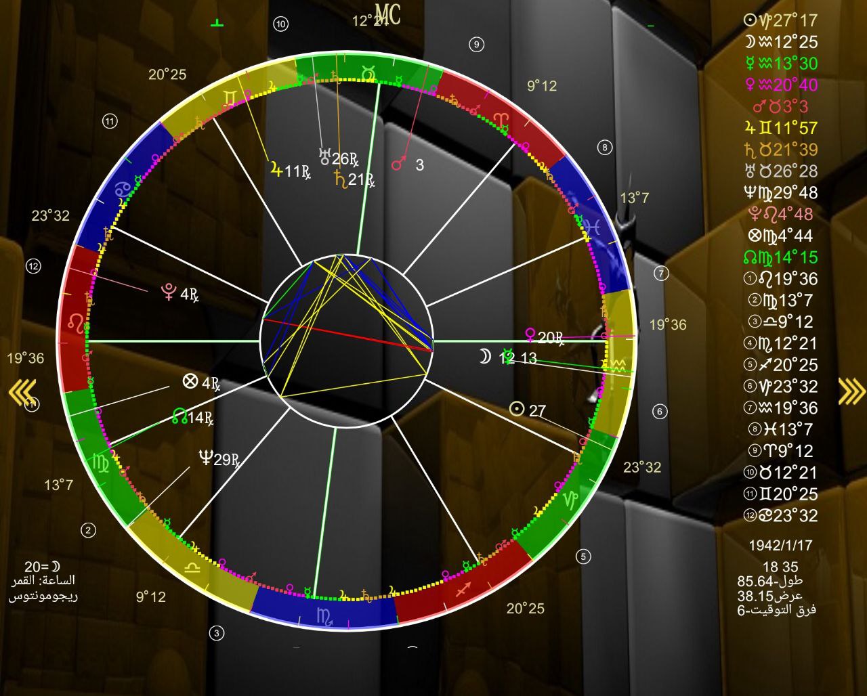This screenshot has height=696, width=867.
Task: Click the left double-chevron arrow
Action: (22, 391)
